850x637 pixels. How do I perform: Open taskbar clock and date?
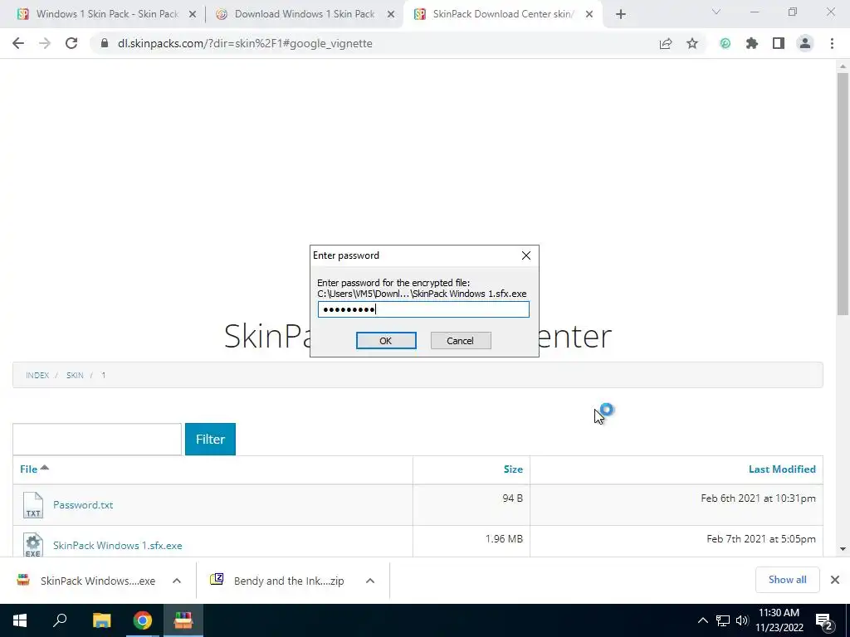tap(779, 620)
